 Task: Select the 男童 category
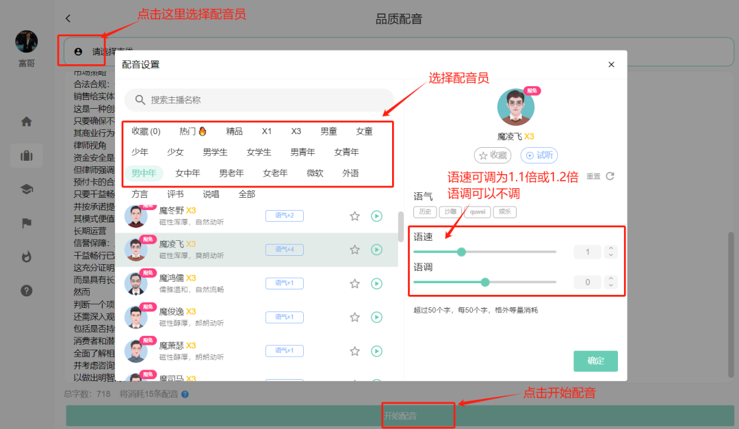pyautogui.click(x=328, y=131)
